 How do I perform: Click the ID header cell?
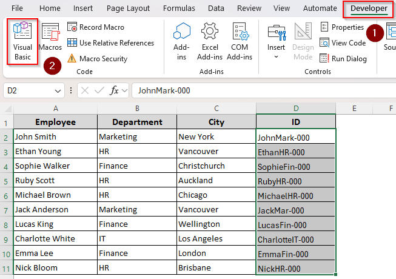(296, 122)
